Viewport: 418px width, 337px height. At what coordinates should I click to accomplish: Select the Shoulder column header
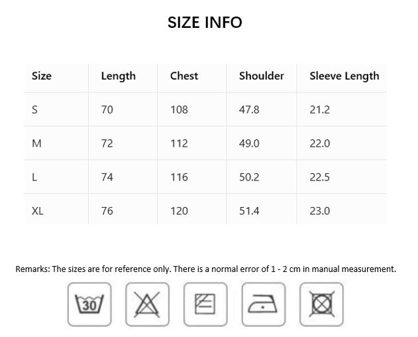pyautogui.click(x=261, y=76)
